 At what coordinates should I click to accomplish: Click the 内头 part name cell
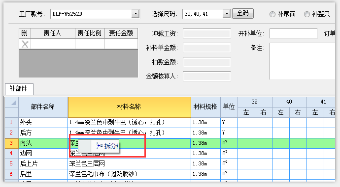(43, 143)
